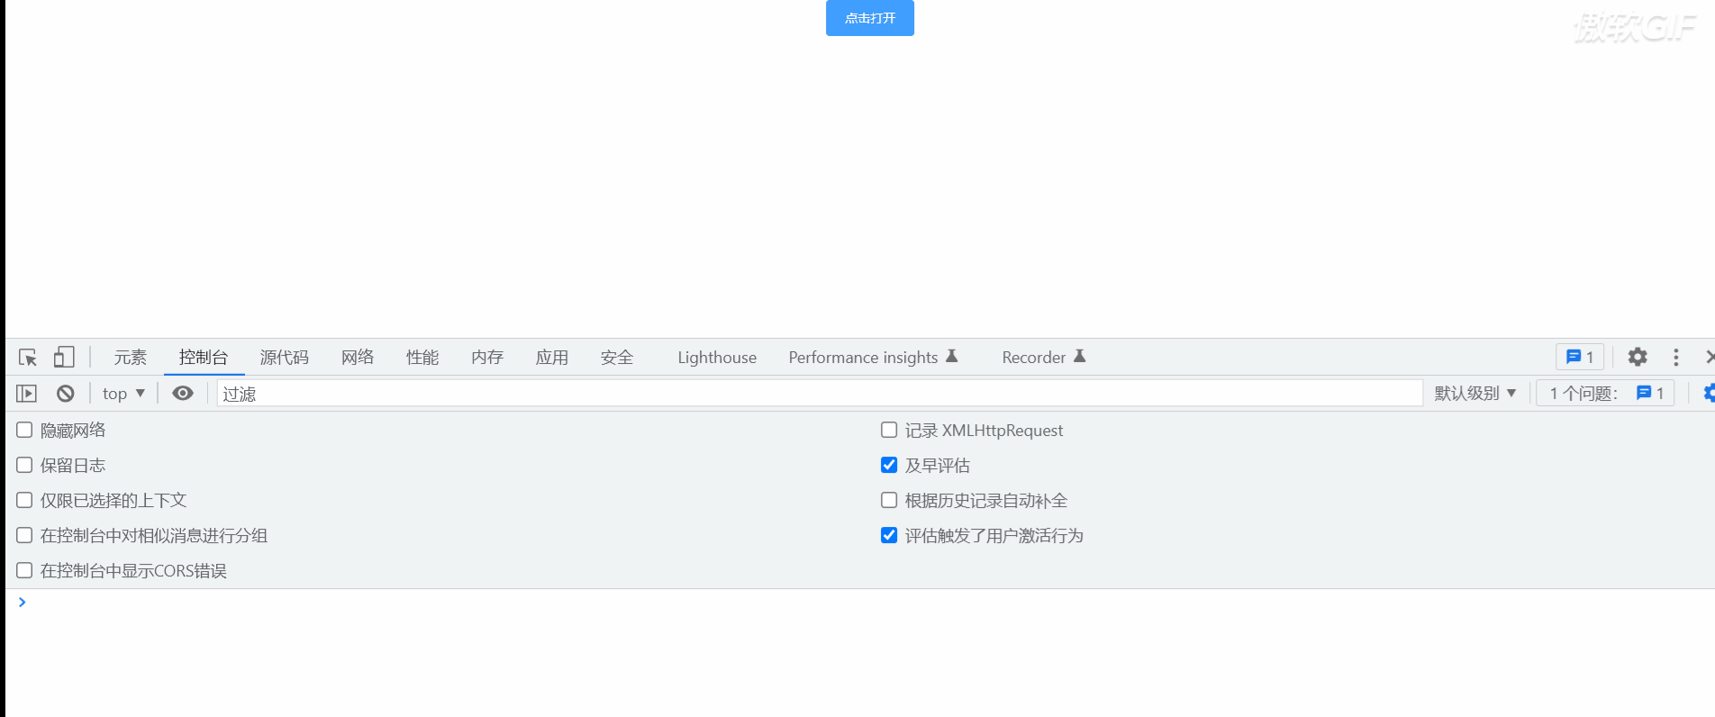Switch to the 网络 tab

358,358
